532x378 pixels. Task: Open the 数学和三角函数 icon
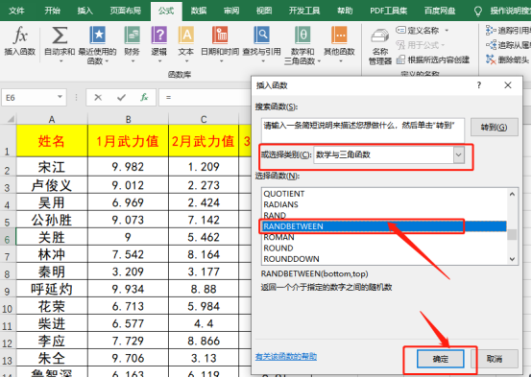click(302, 35)
